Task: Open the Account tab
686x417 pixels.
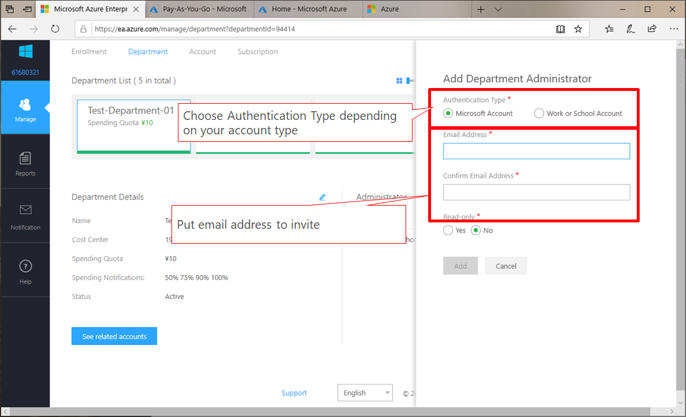Action: pos(203,52)
